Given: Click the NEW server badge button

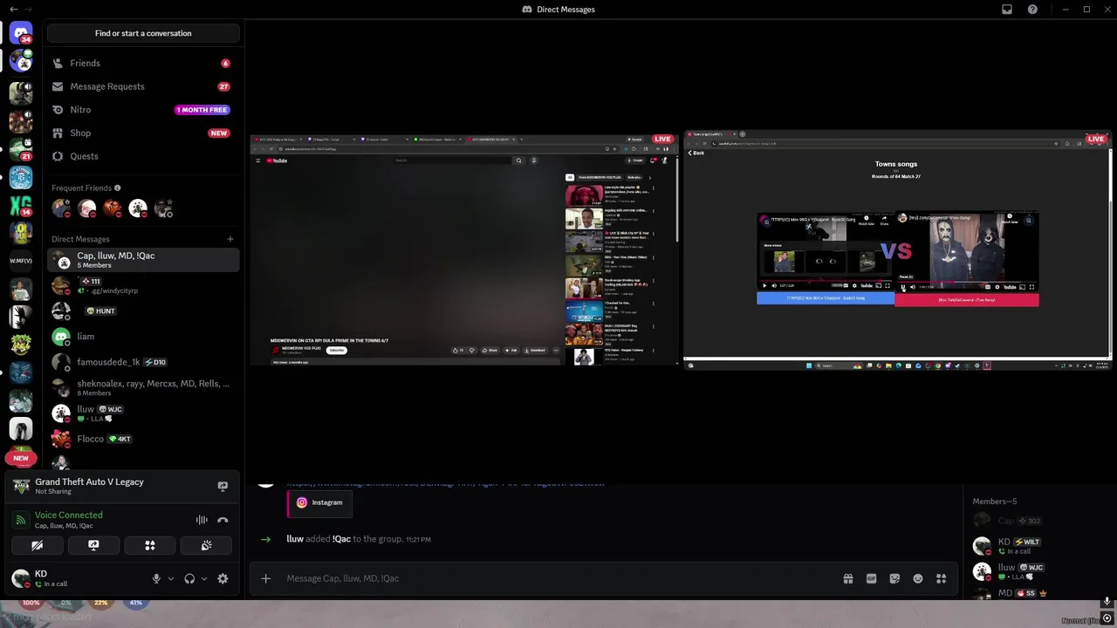Looking at the screenshot, I should click(21, 458).
